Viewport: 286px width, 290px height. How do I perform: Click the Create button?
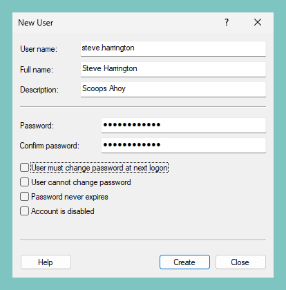pyautogui.click(x=184, y=262)
